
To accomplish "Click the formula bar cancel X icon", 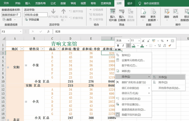I will pos(33,32).
